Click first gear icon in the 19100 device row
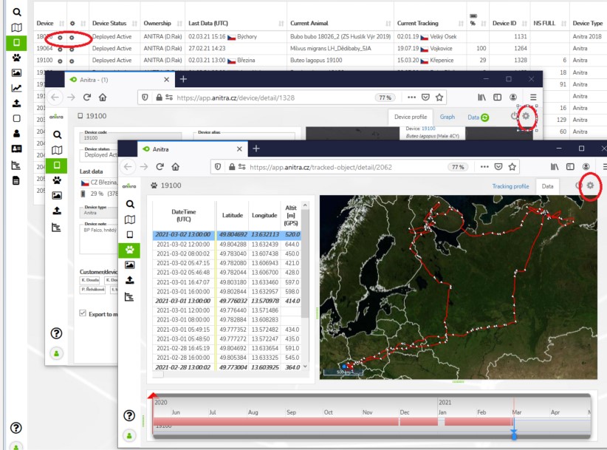 [x=60, y=61]
